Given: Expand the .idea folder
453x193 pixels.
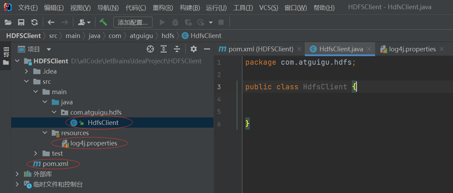Looking at the screenshot, I should click(x=26, y=71).
